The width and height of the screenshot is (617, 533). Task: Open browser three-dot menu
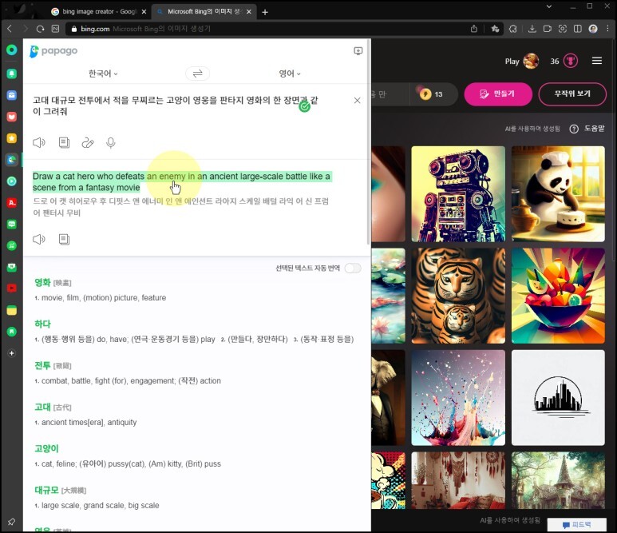tap(608, 29)
